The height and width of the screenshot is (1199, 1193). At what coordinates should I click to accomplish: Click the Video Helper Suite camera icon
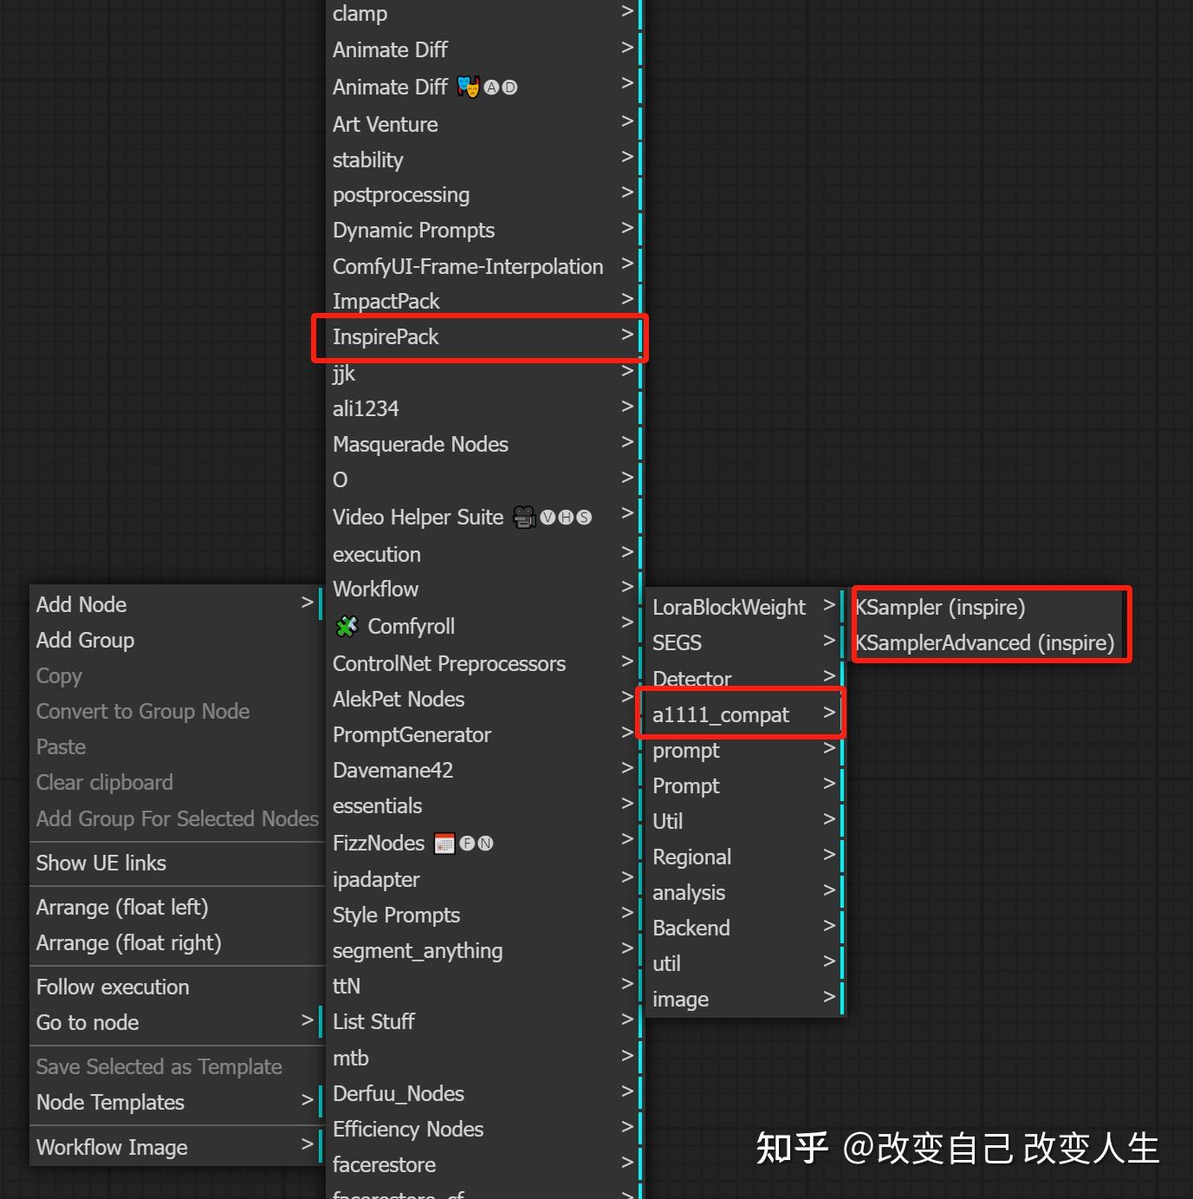524,517
